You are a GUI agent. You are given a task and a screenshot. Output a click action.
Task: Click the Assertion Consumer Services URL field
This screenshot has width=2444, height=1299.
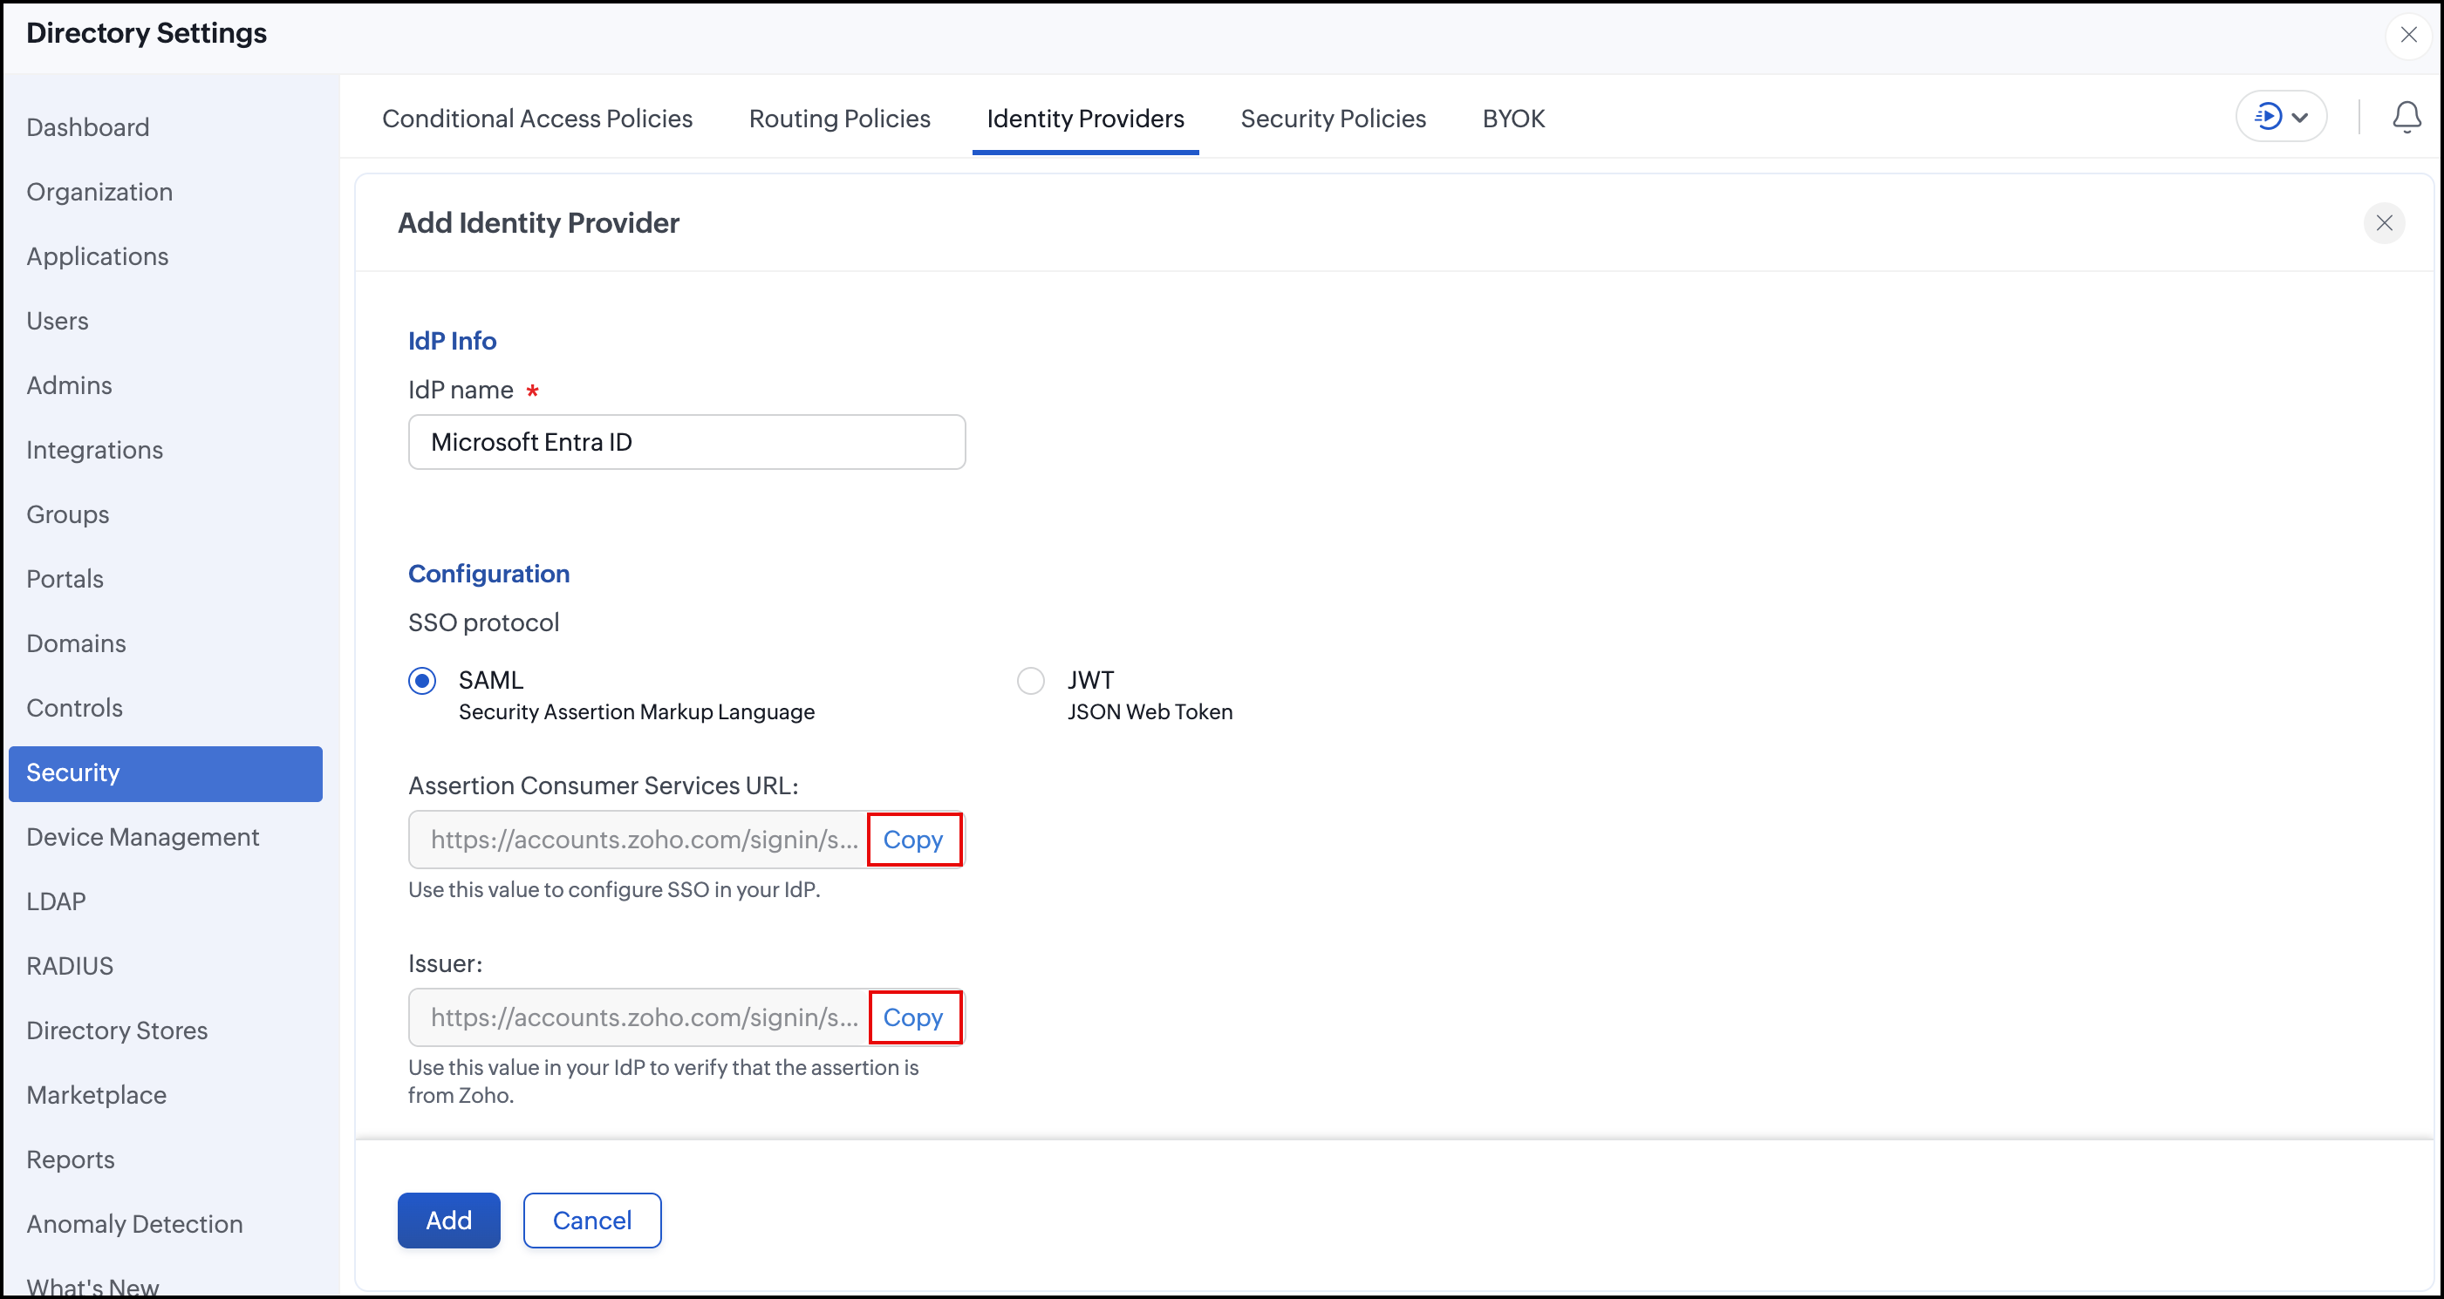point(639,840)
